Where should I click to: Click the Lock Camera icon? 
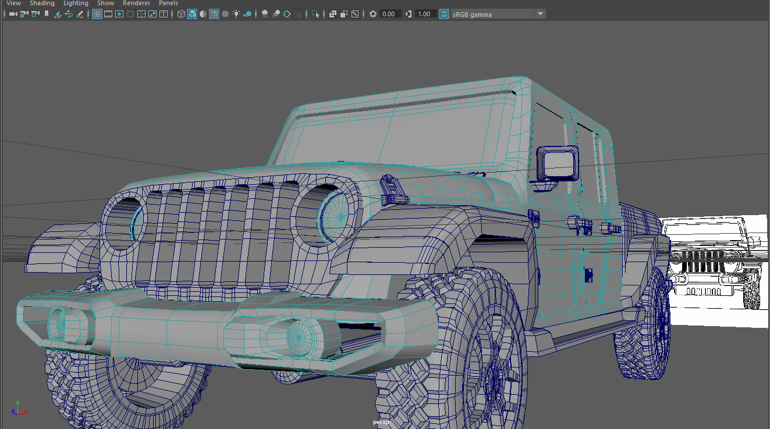click(x=24, y=14)
